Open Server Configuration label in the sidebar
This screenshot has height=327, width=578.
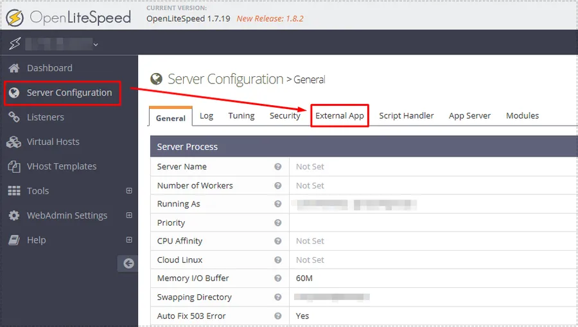pyautogui.click(x=69, y=93)
